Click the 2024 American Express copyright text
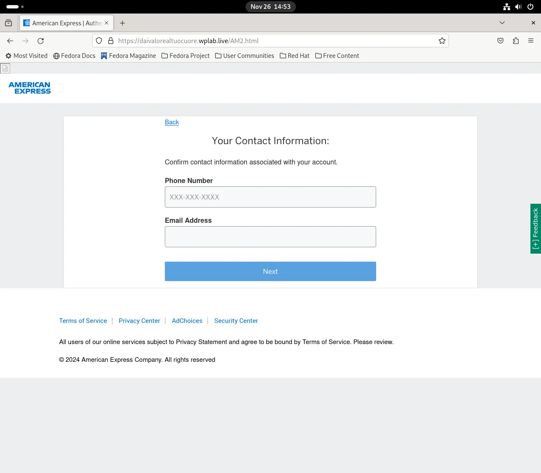541x473 pixels. [137, 360]
